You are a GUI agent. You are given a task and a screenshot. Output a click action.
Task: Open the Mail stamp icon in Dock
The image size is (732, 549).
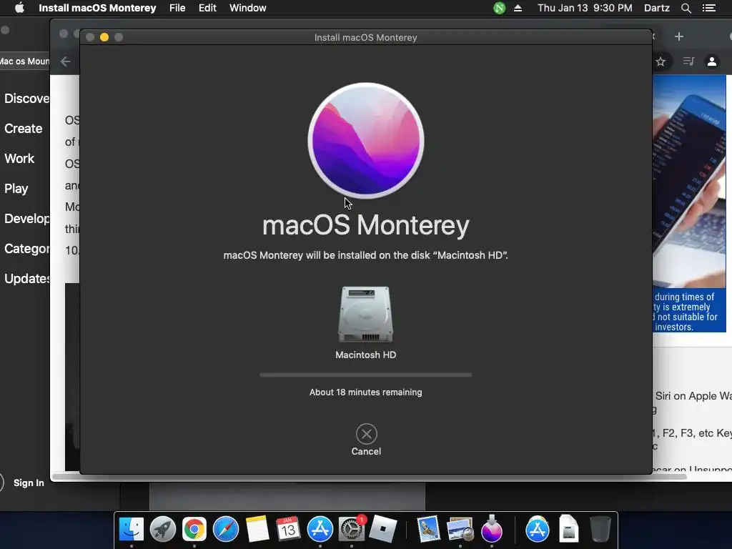coord(428,529)
